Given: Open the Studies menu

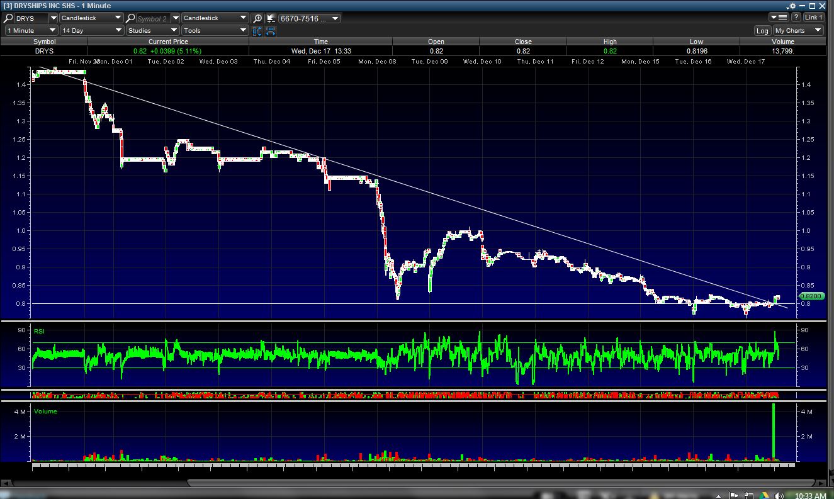Looking at the screenshot, I should pos(152,30).
